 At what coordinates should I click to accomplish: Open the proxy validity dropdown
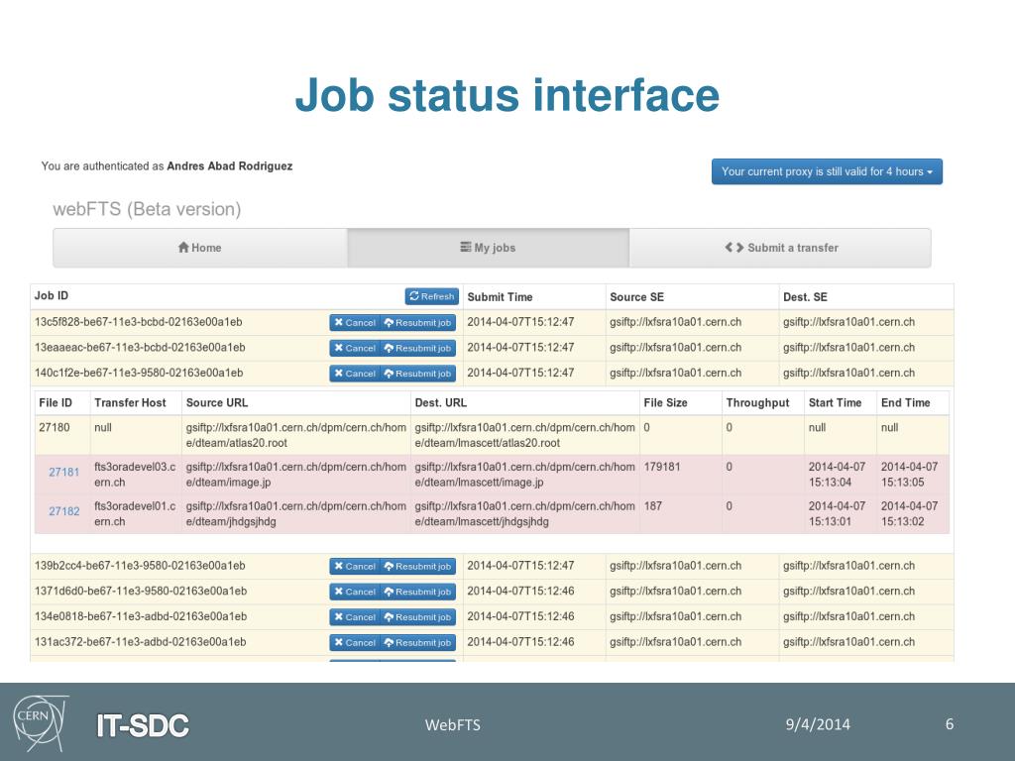coord(827,171)
